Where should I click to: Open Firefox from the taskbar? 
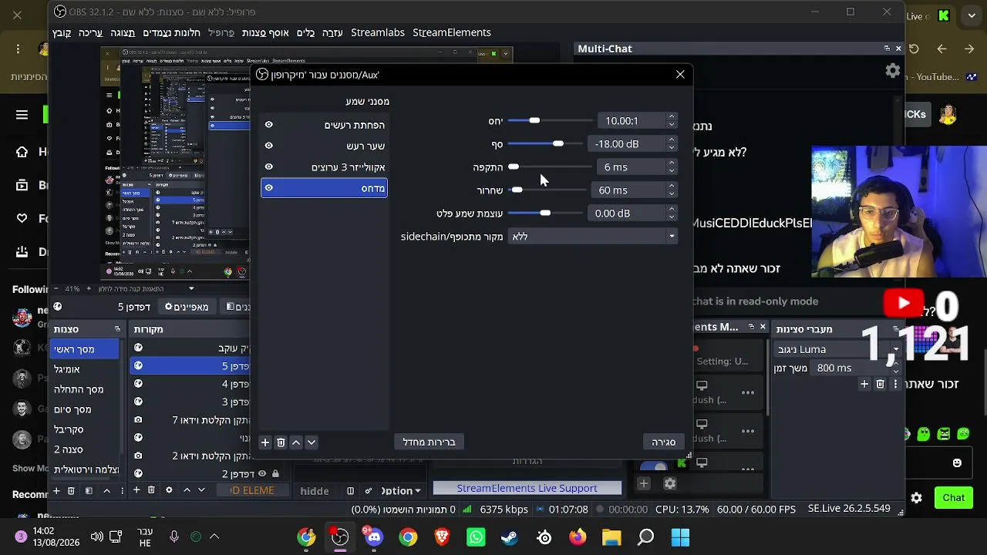click(x=578, y=537)
